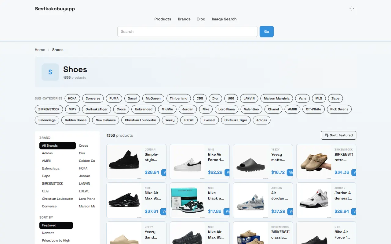Toggle the theme icon in the header
Viewport: 391px width, 244px height.
pos(352,9)
